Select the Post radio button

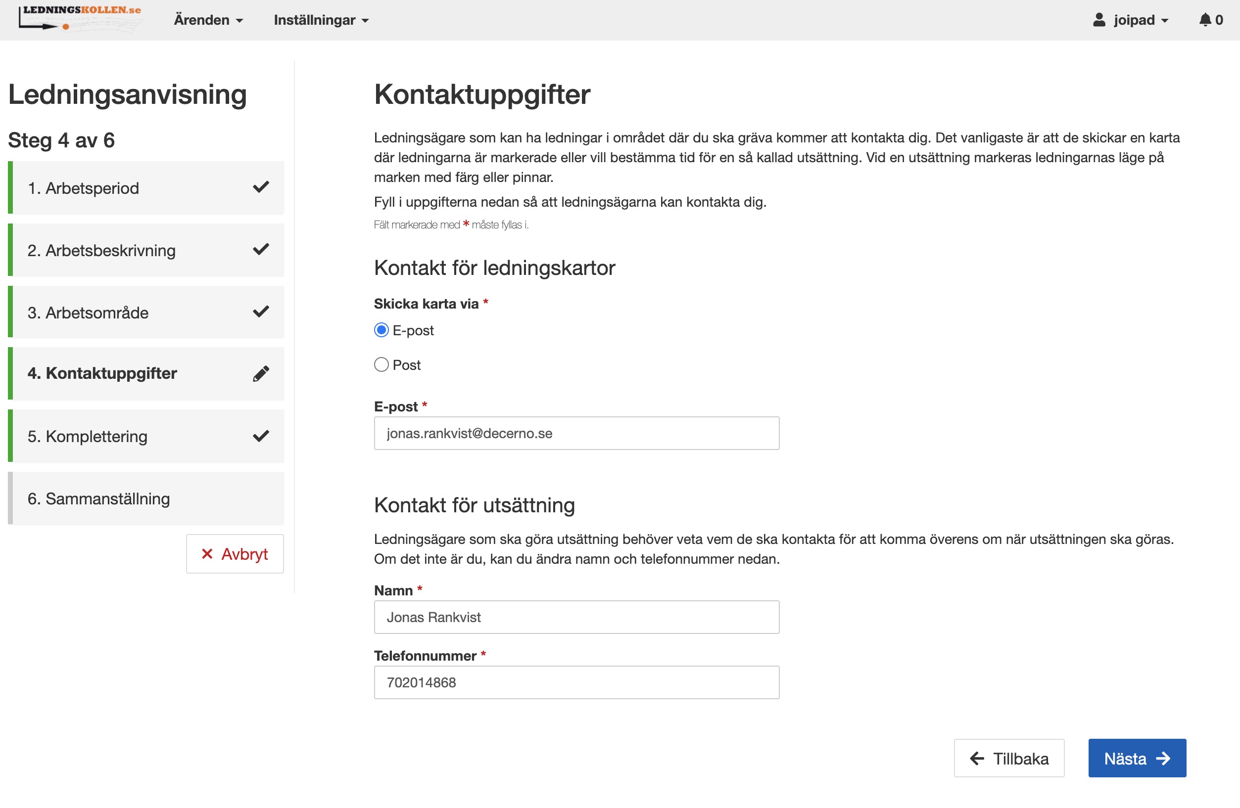(x=381, y=365)
